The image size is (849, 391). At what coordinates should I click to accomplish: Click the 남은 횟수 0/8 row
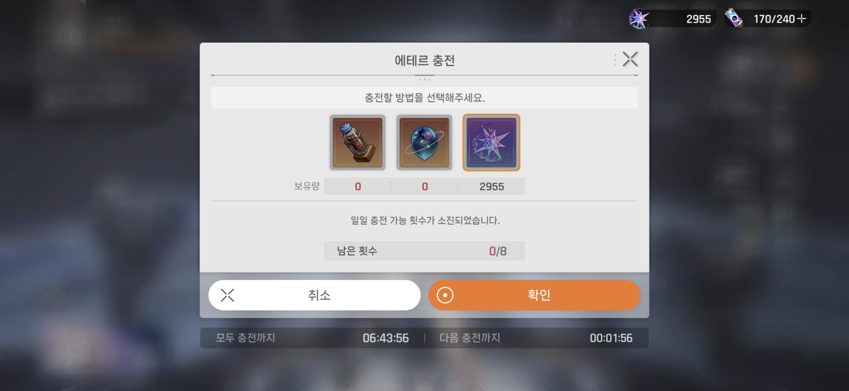[x=424, y=251]
